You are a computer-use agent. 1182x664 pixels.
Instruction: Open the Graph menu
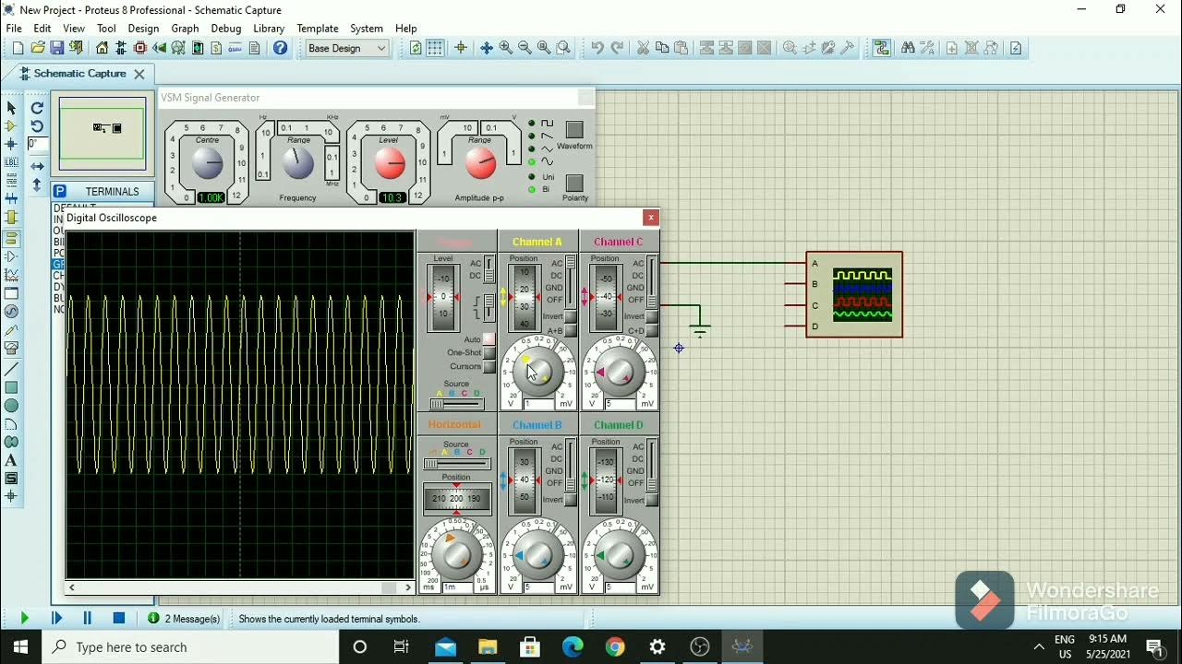[185, 29]
